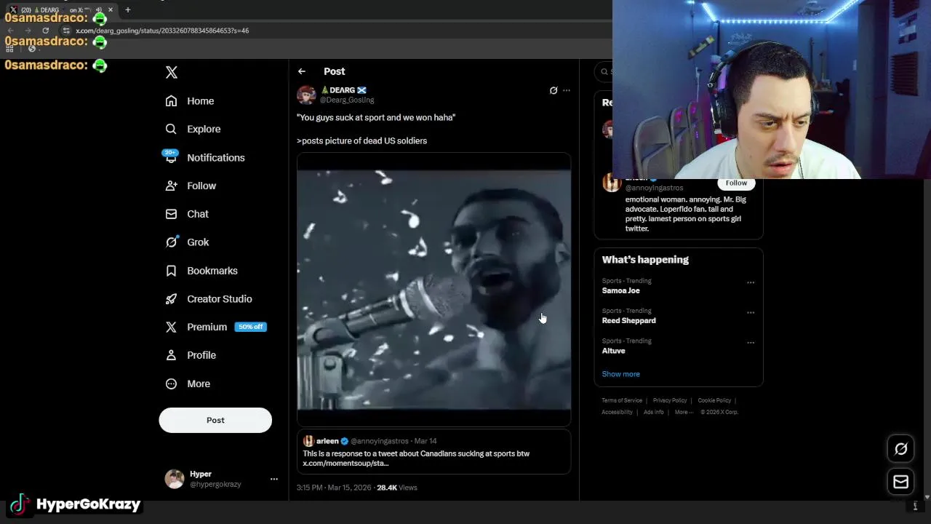
Task: Click the browser address bar URL
Action: pyautogui.click(x=162, y=31)
